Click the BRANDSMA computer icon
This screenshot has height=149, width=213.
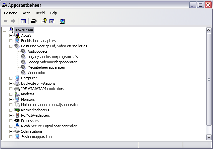coord(11,30)
